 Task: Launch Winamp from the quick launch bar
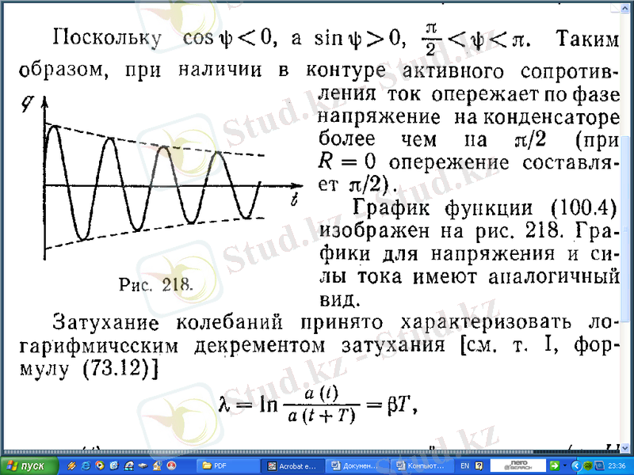[x=71, y=465]
